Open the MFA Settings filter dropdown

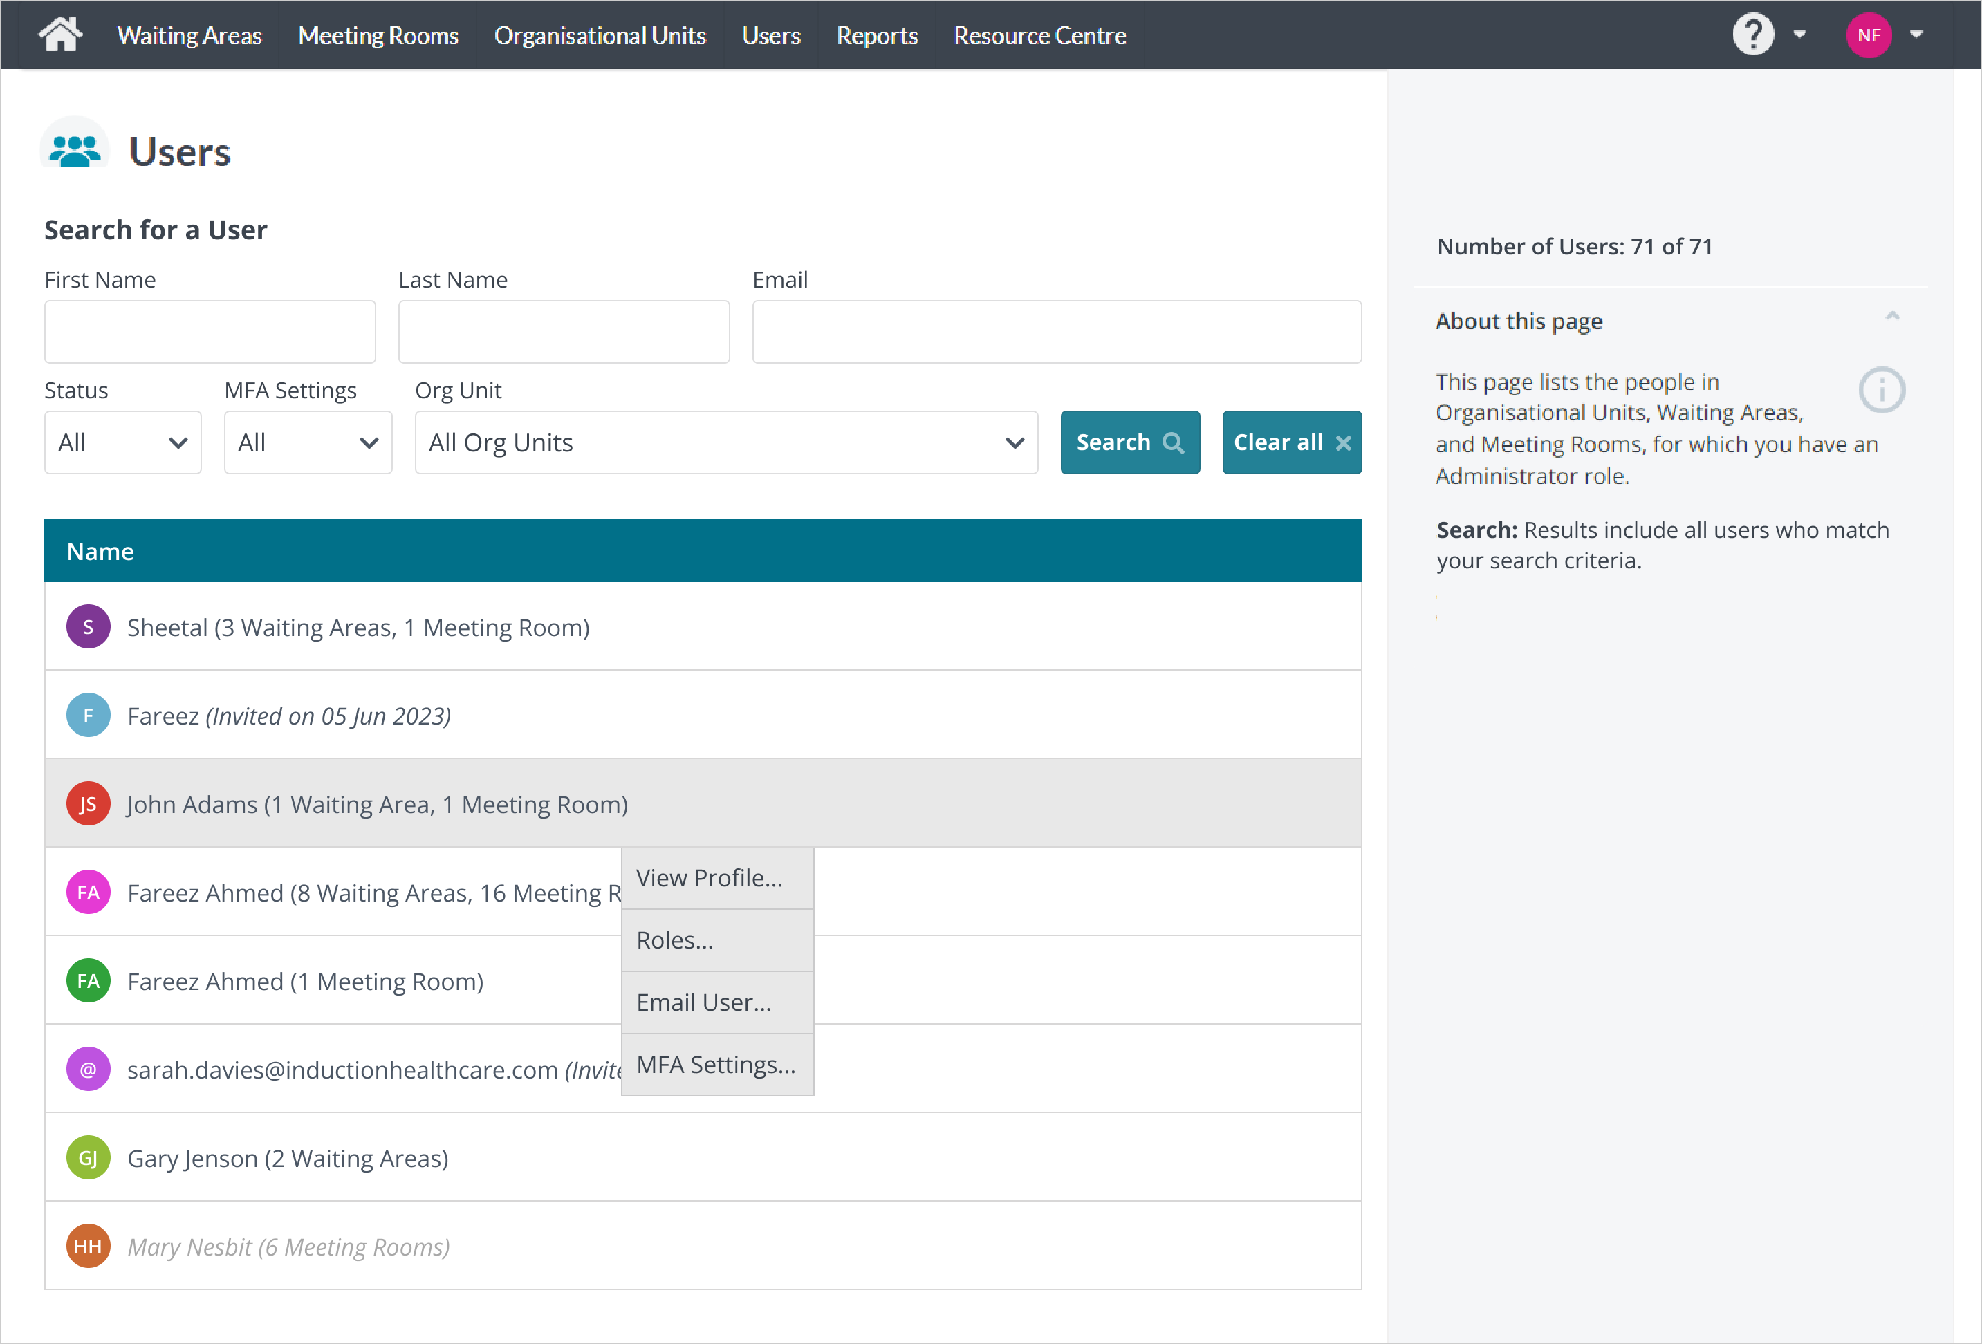[x=308, y=442]
